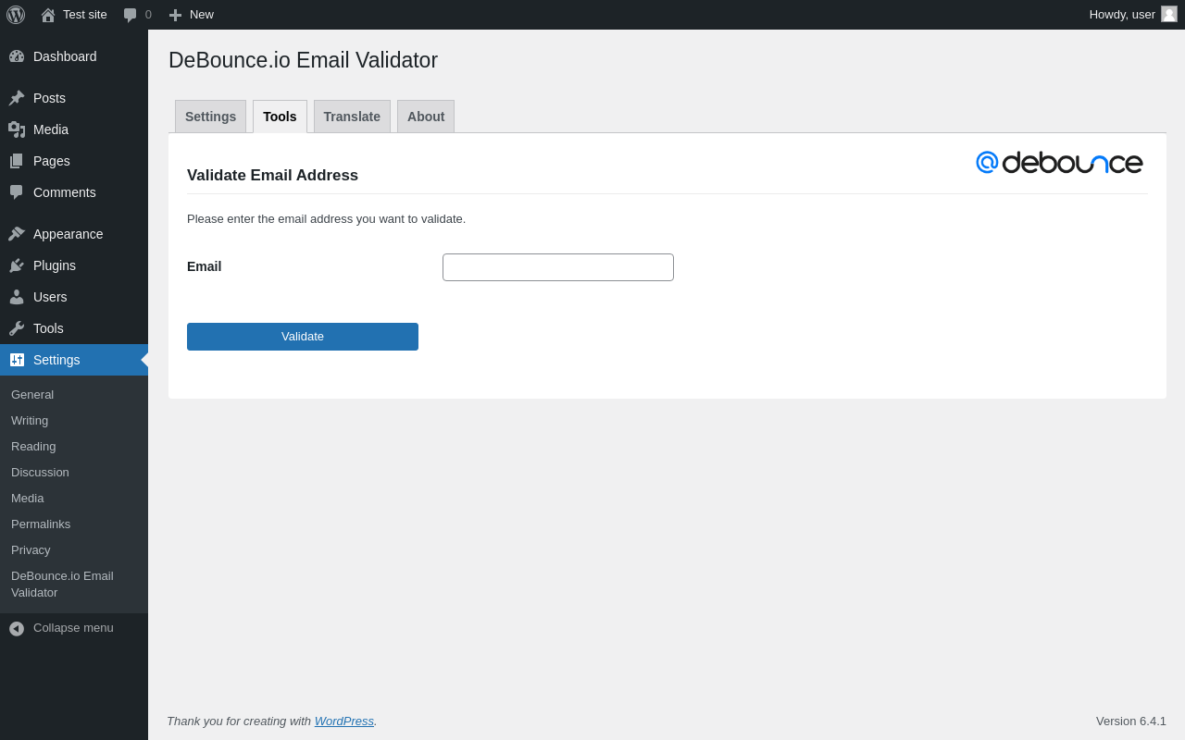Click the Plugins plug icon
Screen dimensions: 1185x740
(17, 265)
